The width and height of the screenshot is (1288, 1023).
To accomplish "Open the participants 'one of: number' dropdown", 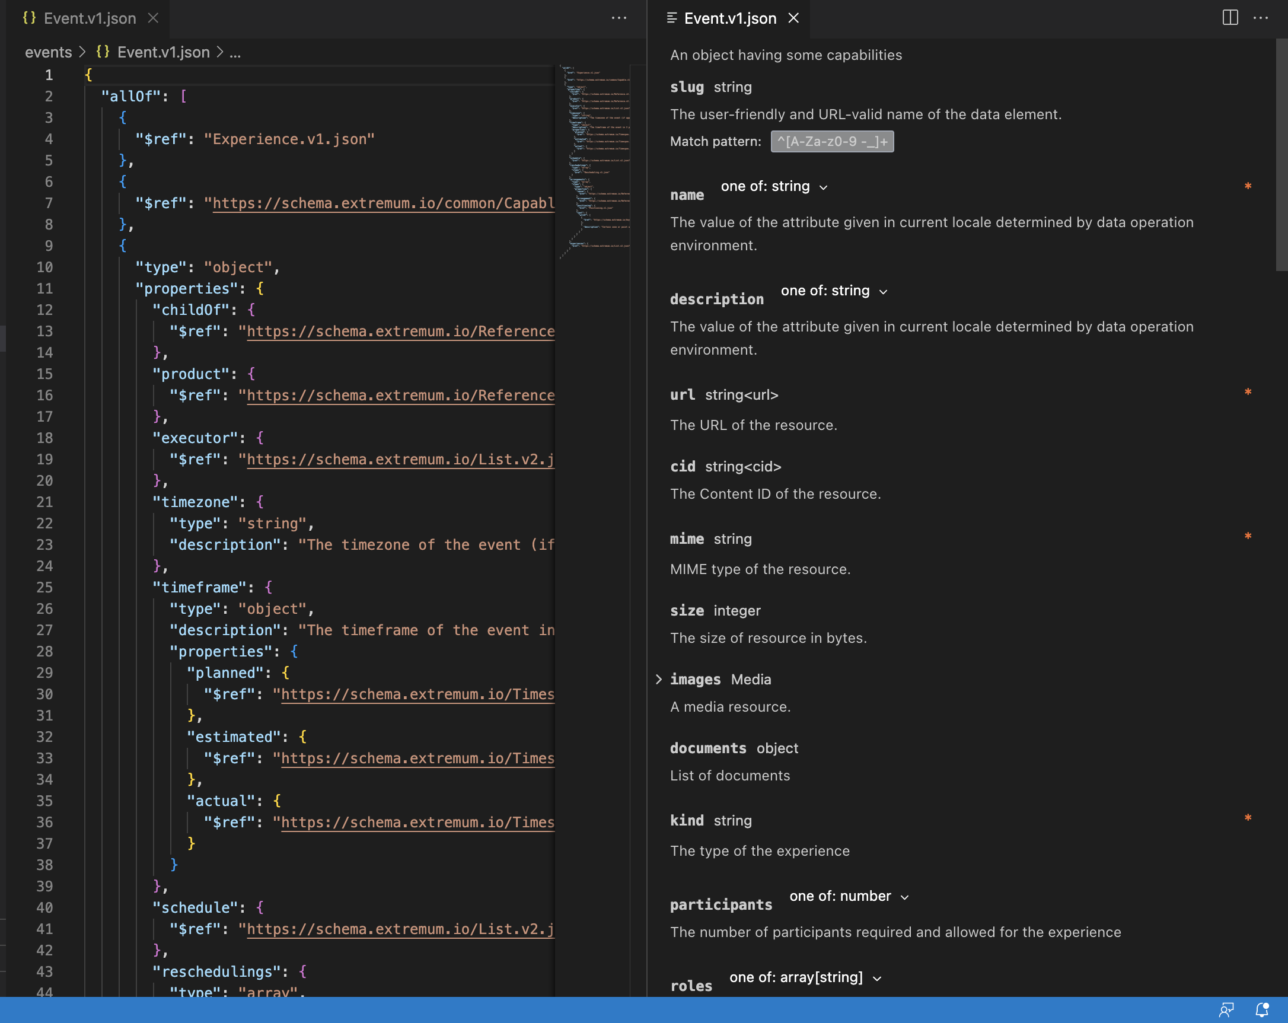I will 849,896.
